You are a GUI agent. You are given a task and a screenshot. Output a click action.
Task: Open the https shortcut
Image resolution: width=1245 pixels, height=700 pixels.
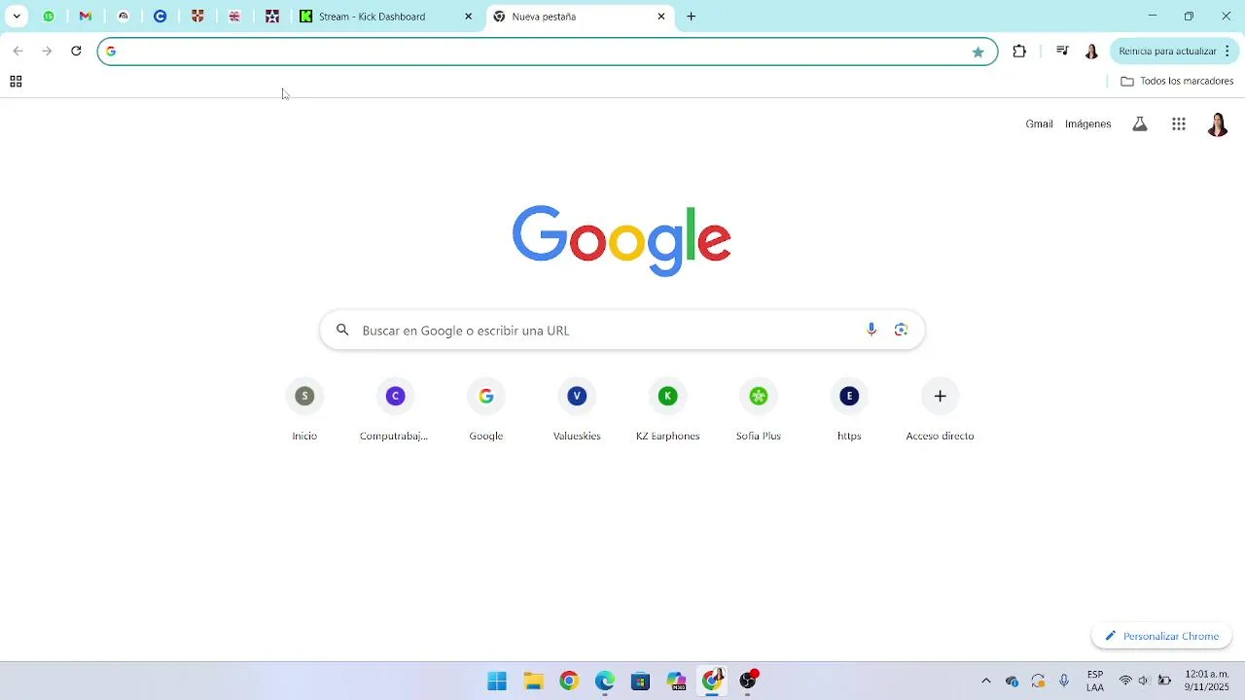pos(849,410)
